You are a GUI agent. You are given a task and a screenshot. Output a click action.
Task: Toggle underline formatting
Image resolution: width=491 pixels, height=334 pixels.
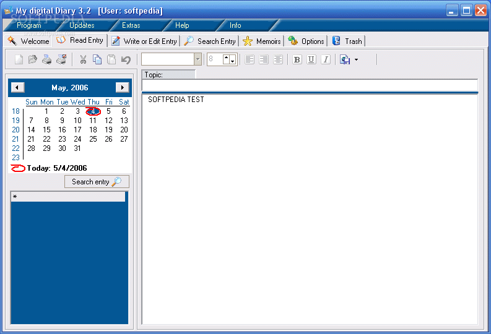pos(311,59)
